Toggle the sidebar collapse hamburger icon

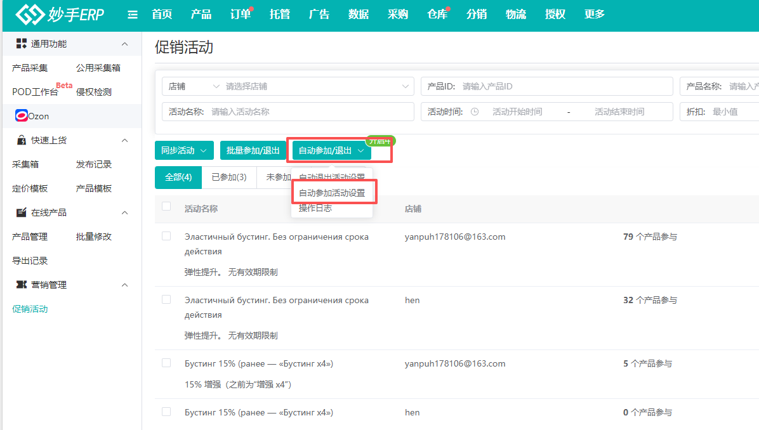(x=133, y=15)
